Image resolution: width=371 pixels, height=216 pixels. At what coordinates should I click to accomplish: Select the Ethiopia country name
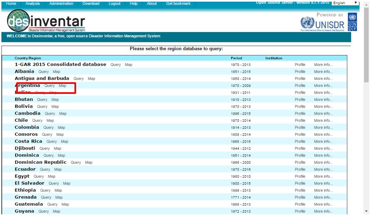pos(25,190)
